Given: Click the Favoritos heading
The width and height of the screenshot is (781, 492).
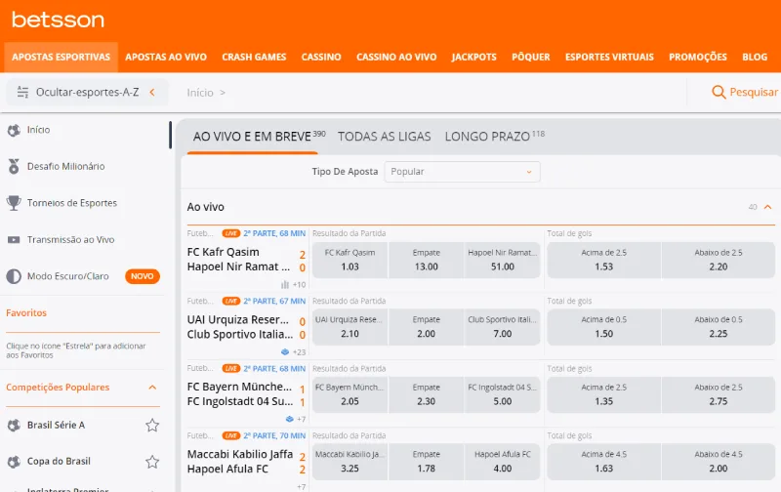Looking at the screenshot, I should coord(26,313).
